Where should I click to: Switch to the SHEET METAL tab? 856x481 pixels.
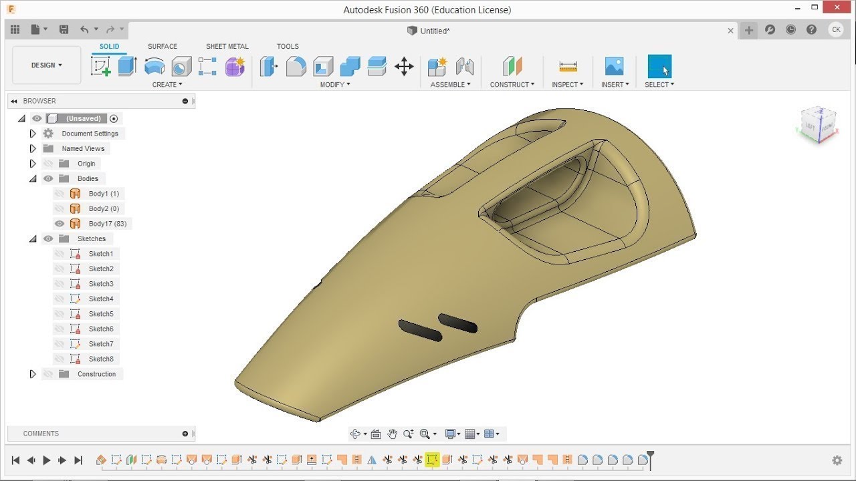click(x=227, y=47)
